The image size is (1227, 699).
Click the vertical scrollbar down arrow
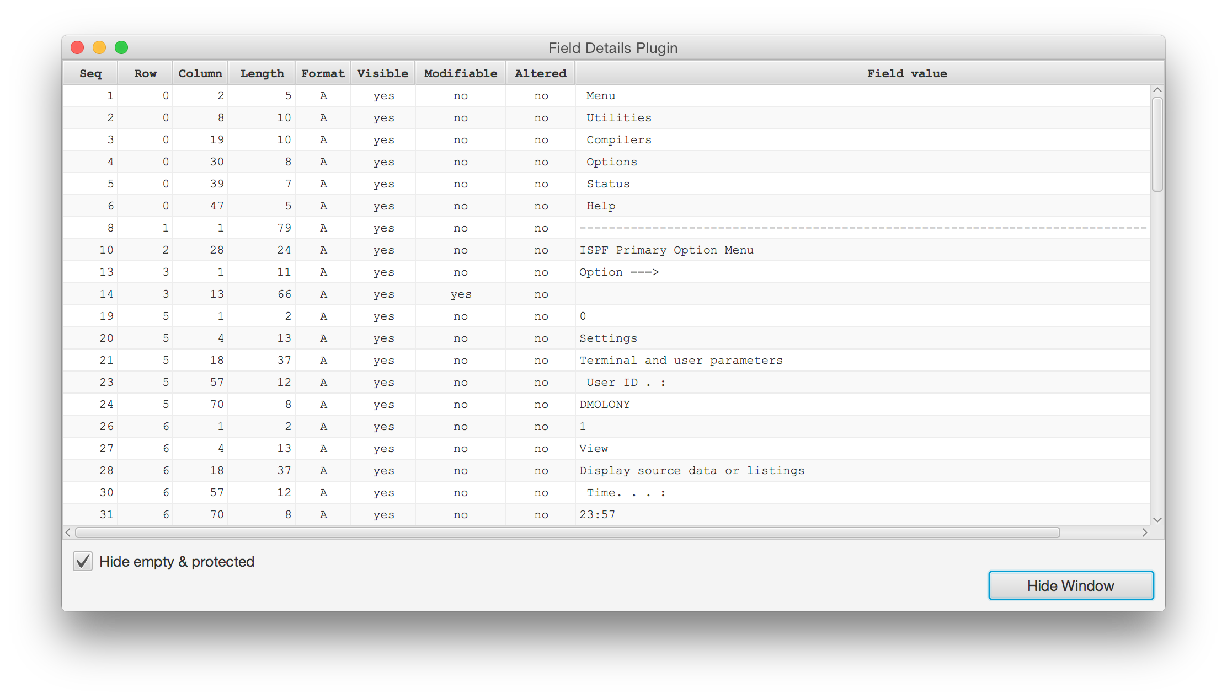click(x=1157, y=520)
